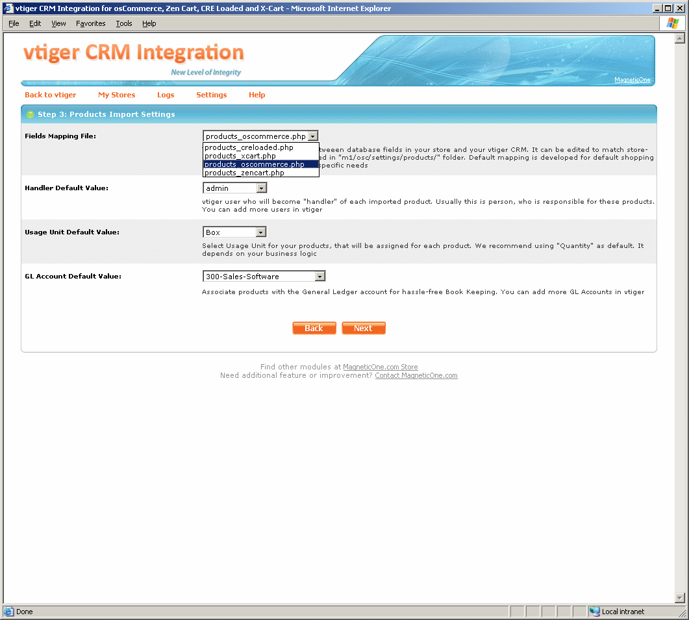Open the orange Help navigation link
The width and height of the screenshot is (689, 620).
point(257,95)
